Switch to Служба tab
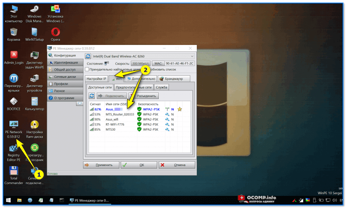Screen dimensions: 346x208 pos(161,87)
